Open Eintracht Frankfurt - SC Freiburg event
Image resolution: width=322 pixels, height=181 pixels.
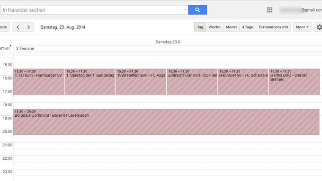[192, 82]
